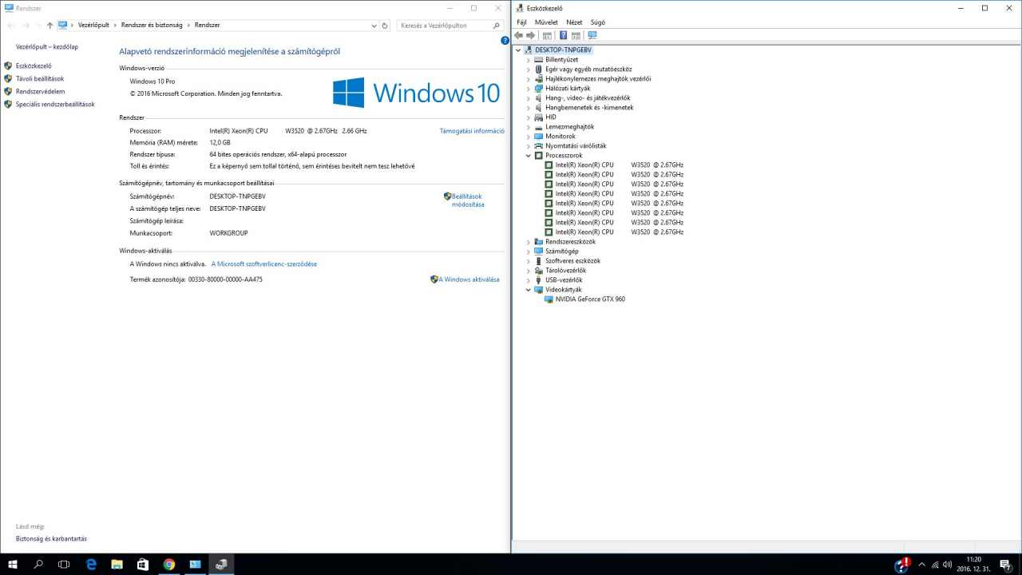Select the last Intel Xeon CPU entry
This screenshot has width=1022, height=575.
[620, 232]
